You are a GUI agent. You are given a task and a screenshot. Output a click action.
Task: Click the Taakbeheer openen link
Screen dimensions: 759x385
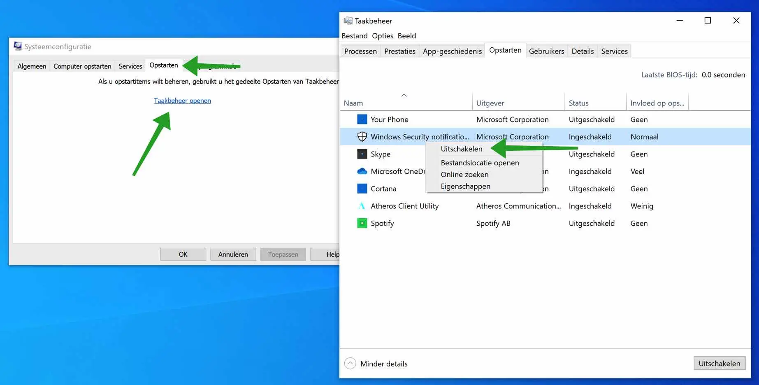coord(182,100)
